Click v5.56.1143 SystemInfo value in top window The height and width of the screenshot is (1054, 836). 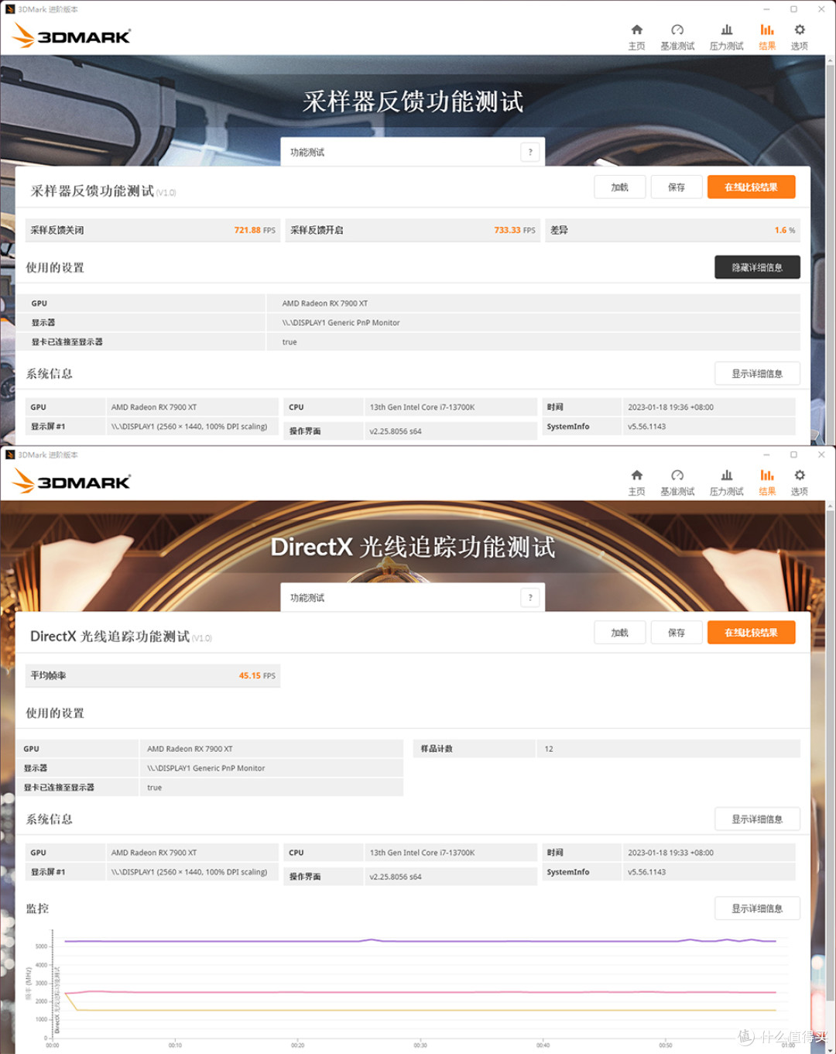(x=647, y=427)
